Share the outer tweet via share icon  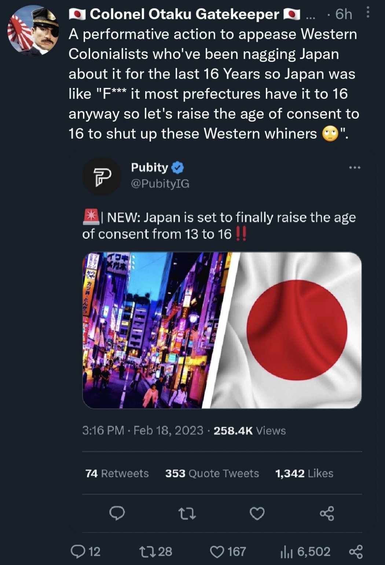[x=356, y=551]
